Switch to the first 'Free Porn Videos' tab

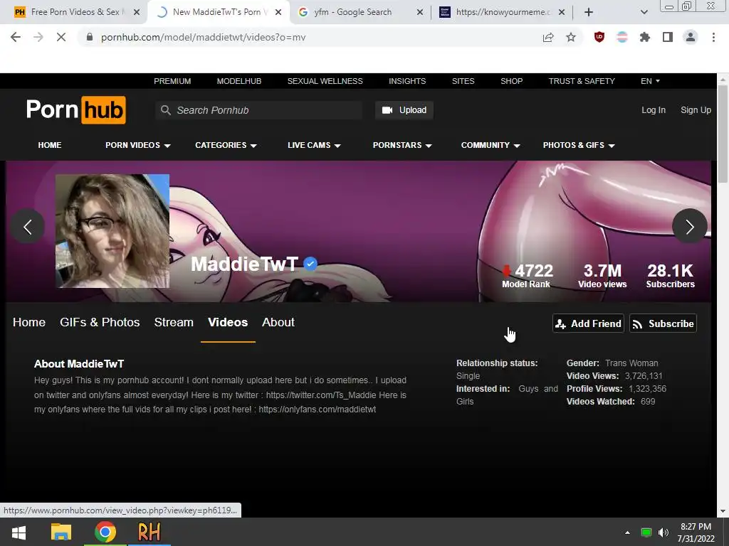click(x=77, y=12)
